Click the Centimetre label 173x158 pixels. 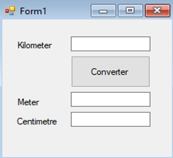(37, 121)
